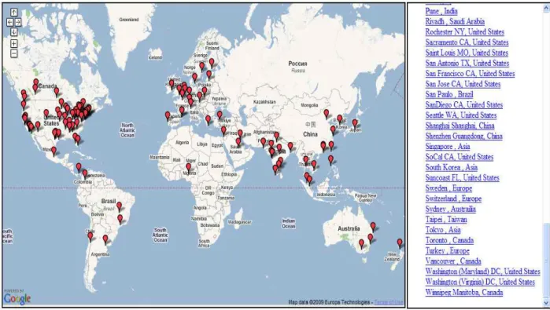Open Washington (Virginia) DC link
The width and height of the screenshot is (550, 310).
[x=480, y=282]
